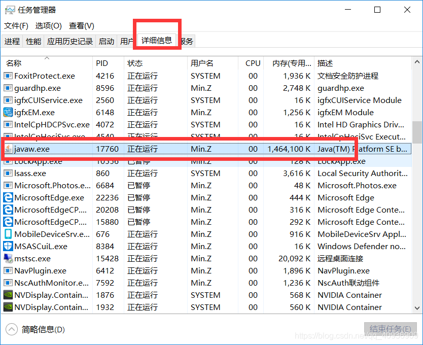Click Intel HD Graphics Driv... description
Image resolution: width=423 pixels, height=345 pixels.
click(x=361, y=124)
